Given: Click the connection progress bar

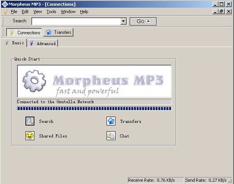Looking at the screenshot, I should pyautogui.click(x=94, y=109).
